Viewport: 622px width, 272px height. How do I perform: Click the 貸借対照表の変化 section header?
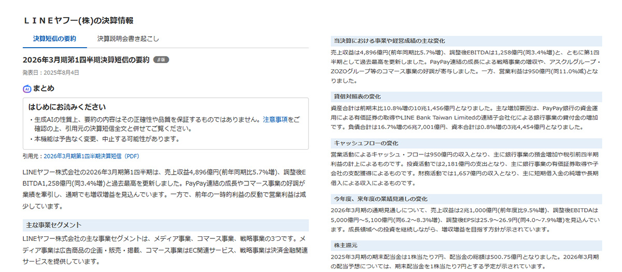tap(465, 97)
